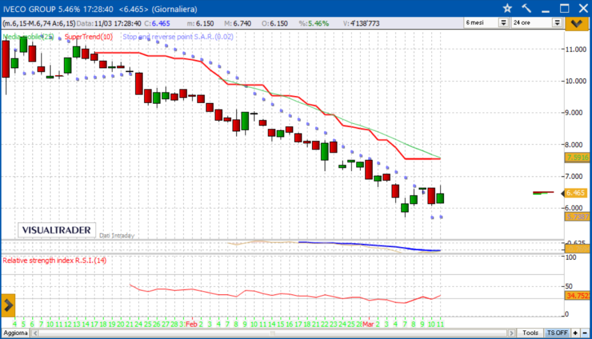Toggle the SuperTrend(10) indicator label
592x339 pixels.
tap(88, 36)
